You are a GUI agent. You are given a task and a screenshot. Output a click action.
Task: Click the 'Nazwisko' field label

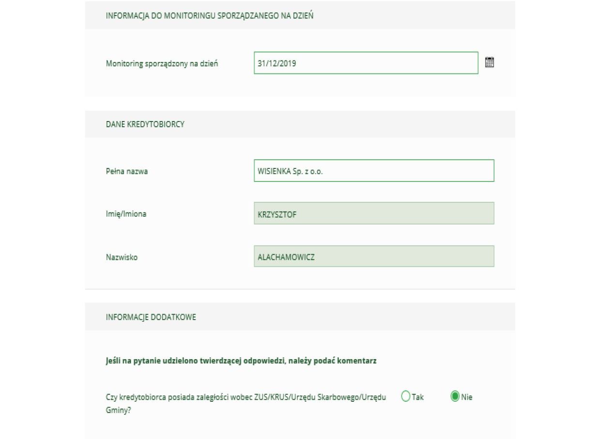pos(122,257)
